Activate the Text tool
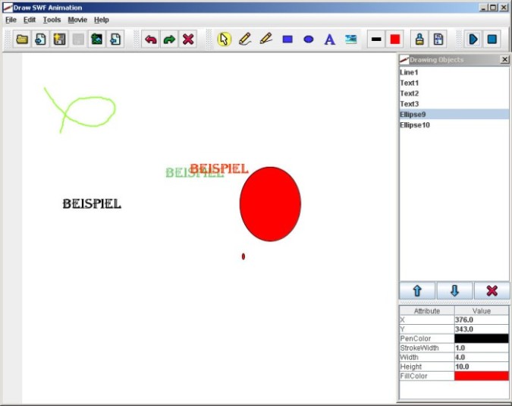The height and width of the screenshot is (406, 512). click(x=329, y=39)
